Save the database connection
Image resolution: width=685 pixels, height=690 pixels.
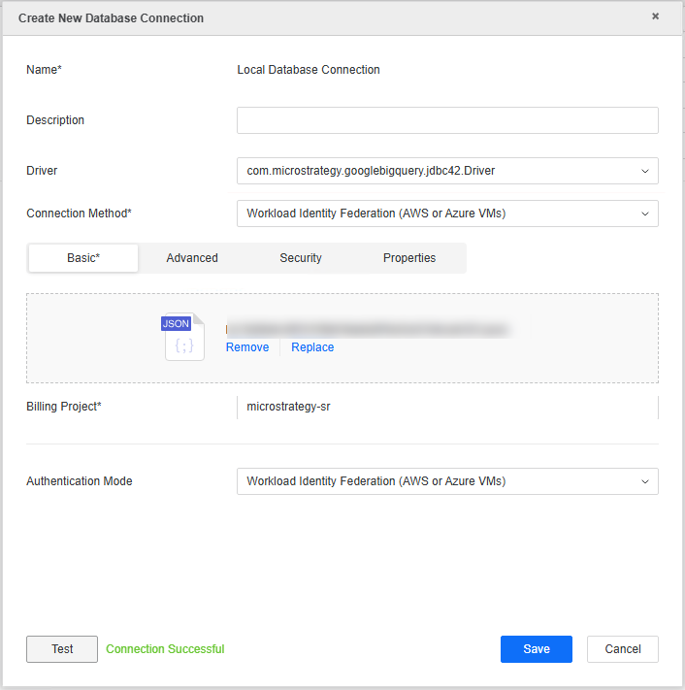(536, 649)
